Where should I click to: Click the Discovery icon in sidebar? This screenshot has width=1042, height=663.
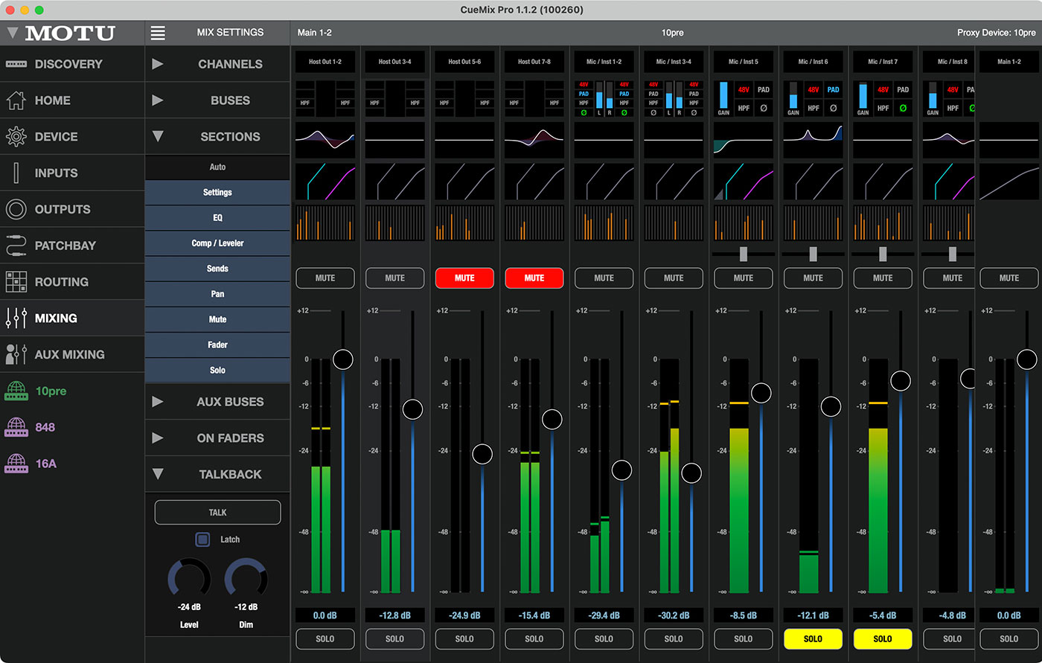click(16, 64)
